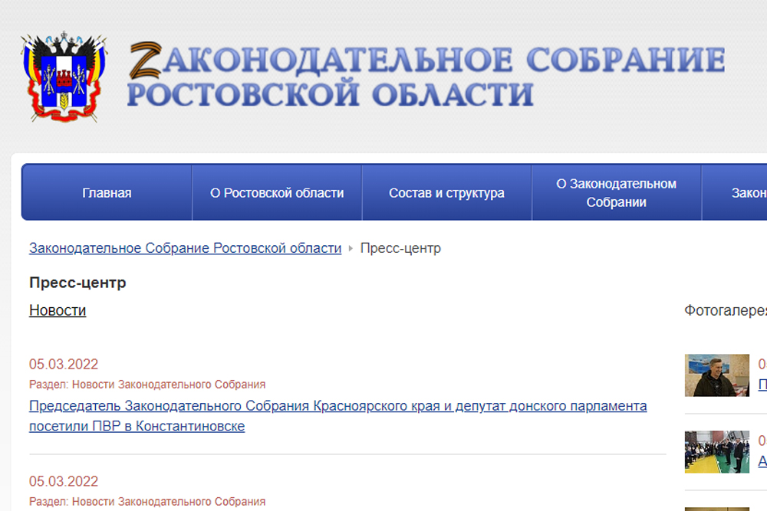The width and height of the screenshot is (767, 511).
Task: Select Состав и структура in navigation bar
Action: pos(446,193)
